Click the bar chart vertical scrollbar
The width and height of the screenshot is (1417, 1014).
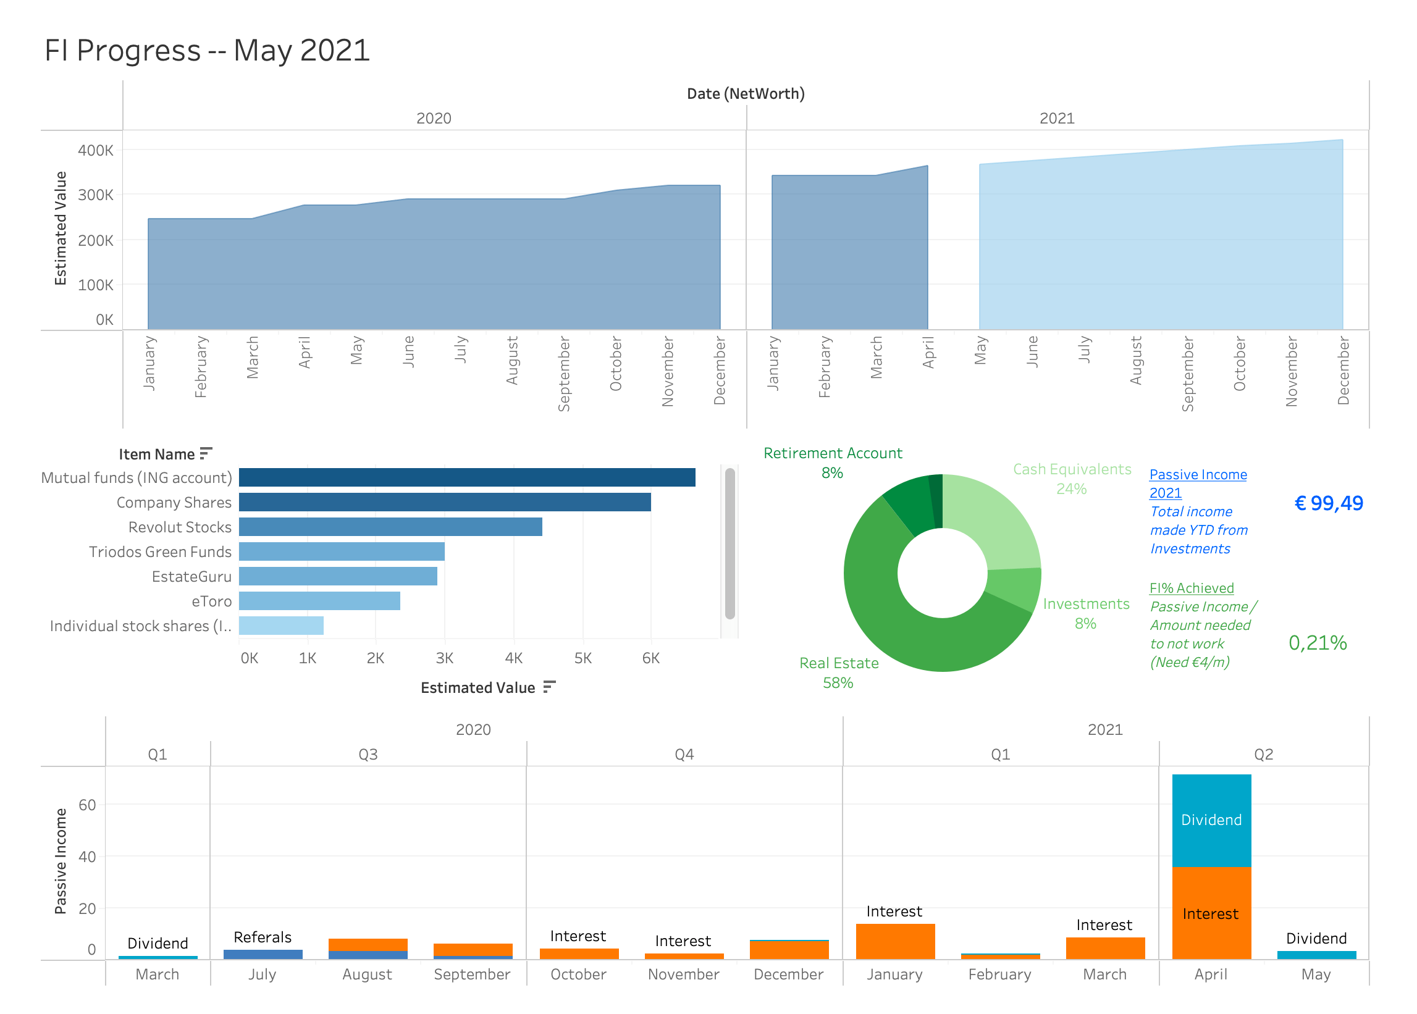click(730, 543)
